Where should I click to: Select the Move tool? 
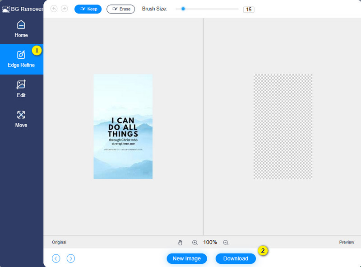[21, 119]
